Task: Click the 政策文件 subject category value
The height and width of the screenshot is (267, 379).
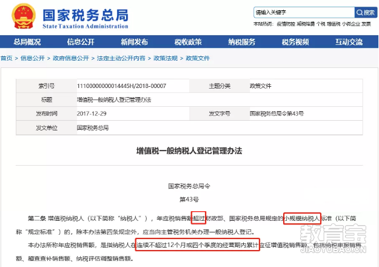Action: (x=261, y=86)
